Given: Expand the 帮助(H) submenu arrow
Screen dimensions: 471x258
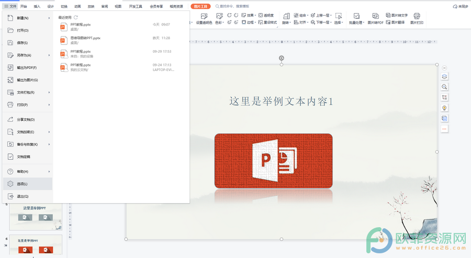Looking at the screenshot, I should [49, 172].
